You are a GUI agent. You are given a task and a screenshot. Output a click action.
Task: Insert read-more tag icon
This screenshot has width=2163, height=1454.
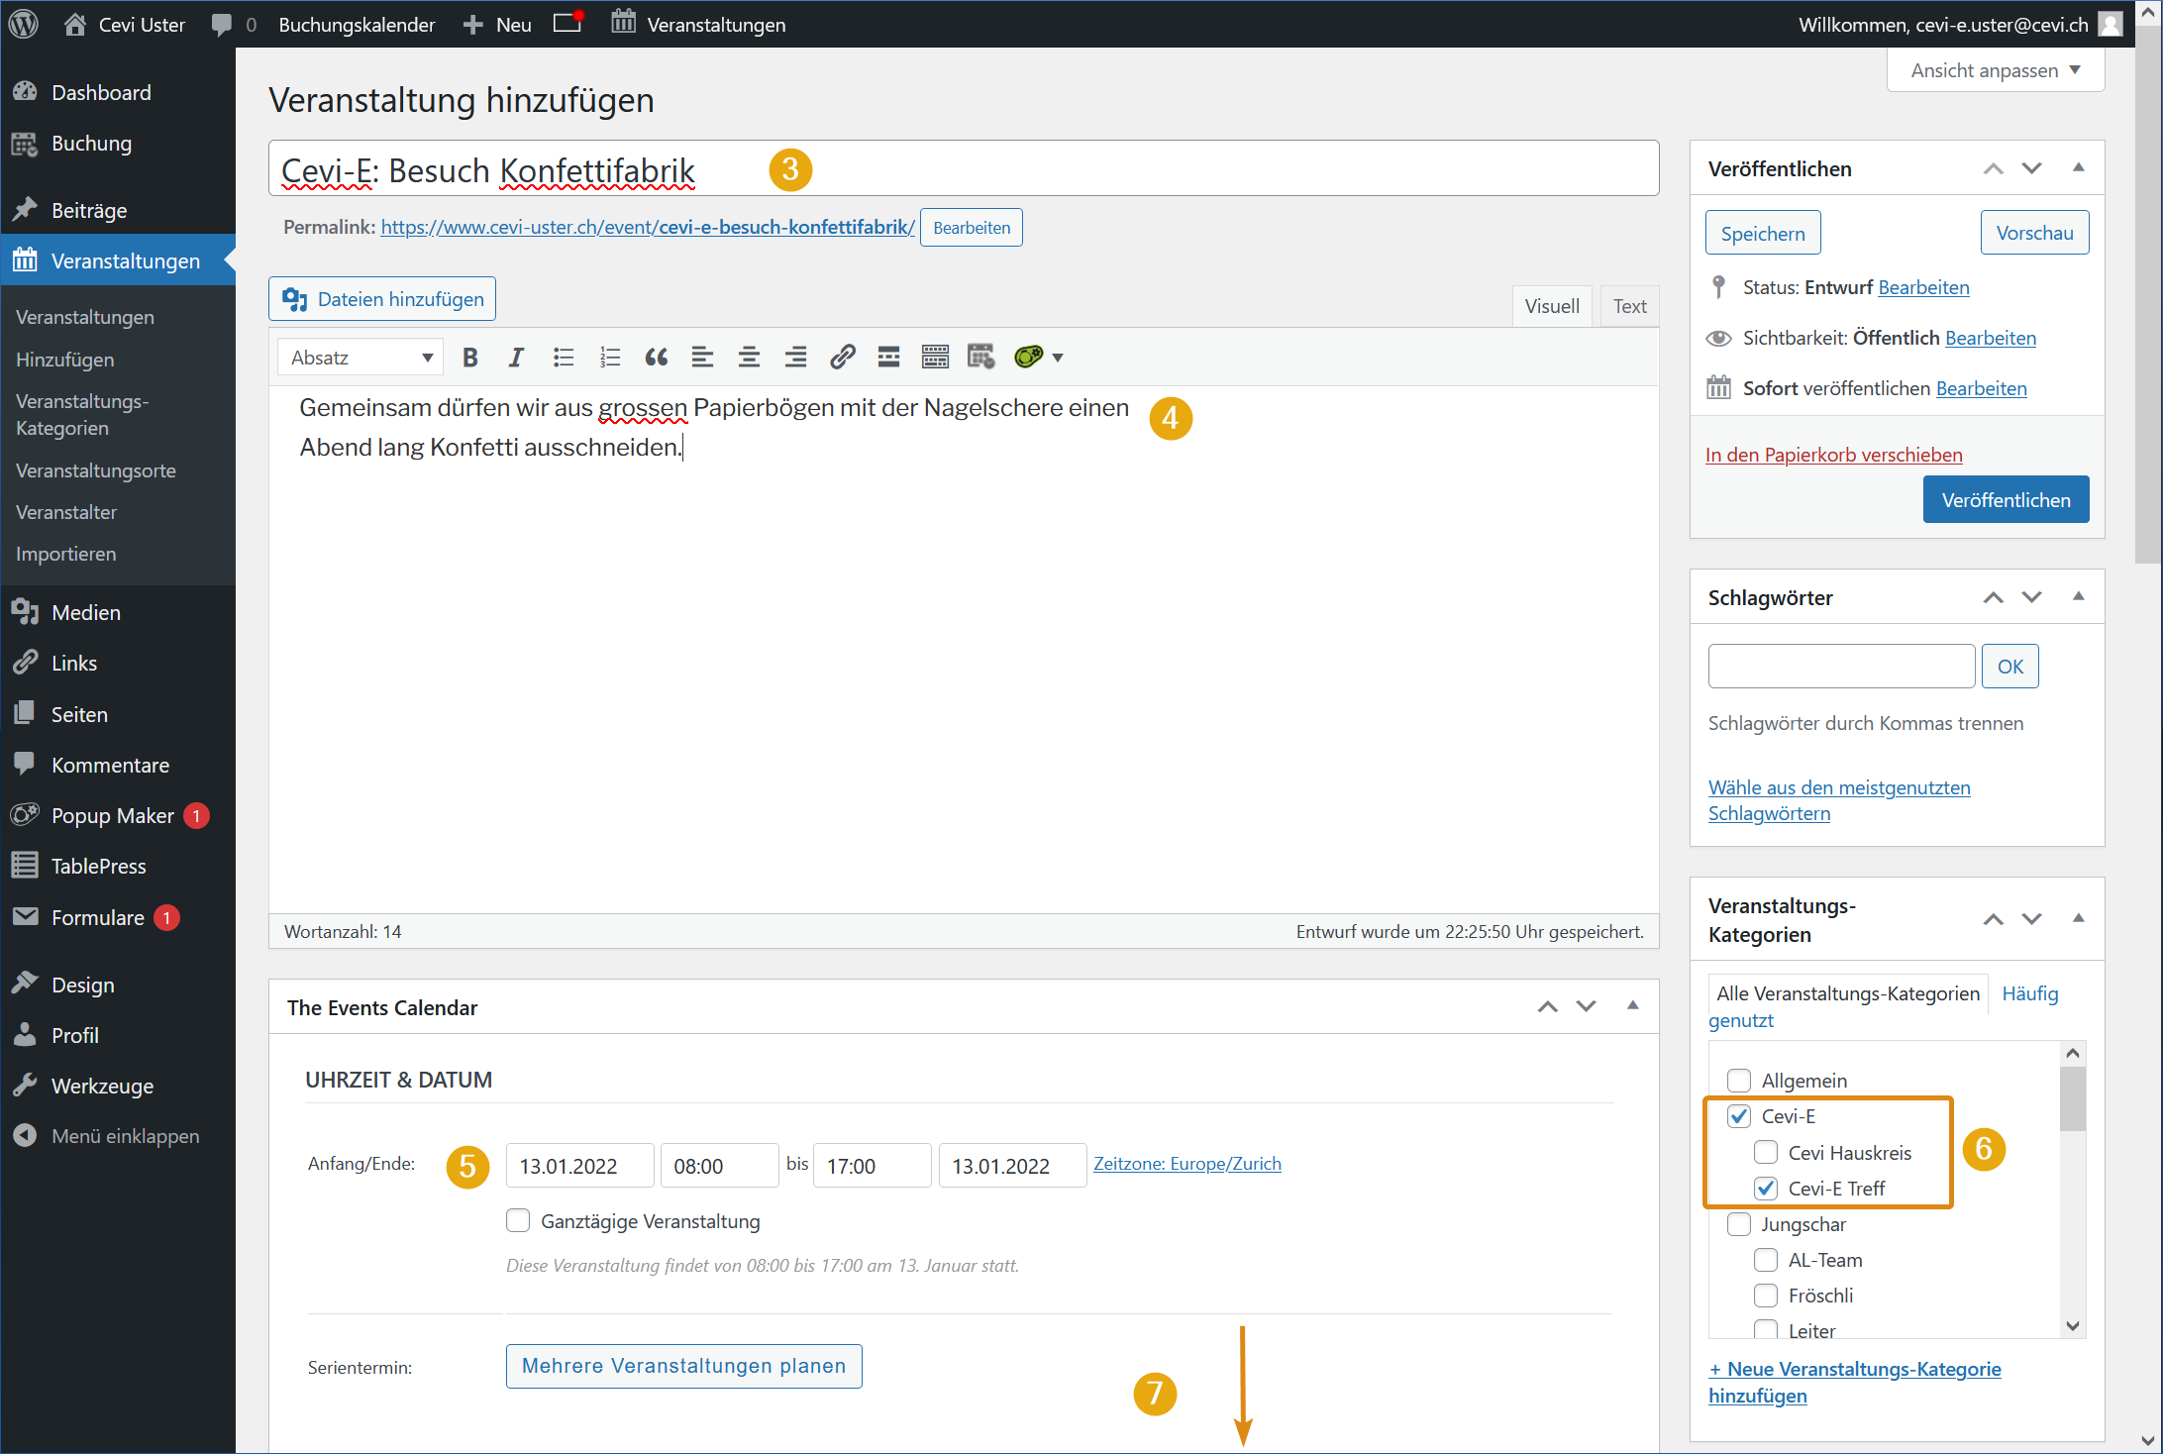click(x=888, y=358)
